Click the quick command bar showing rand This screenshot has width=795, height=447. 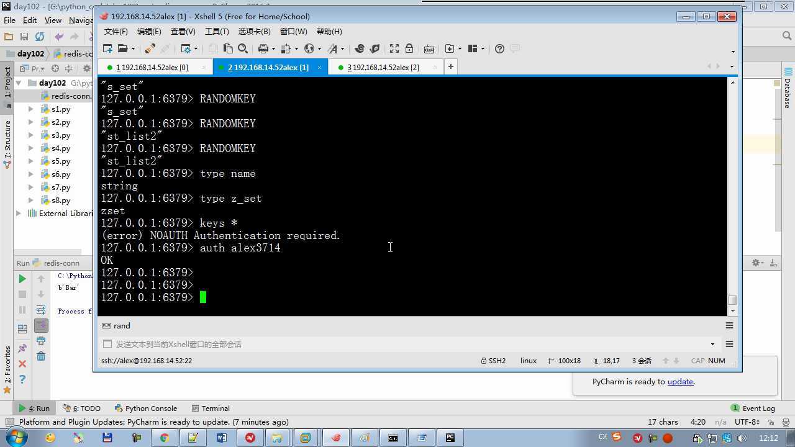pyautogui.click(x=410, y=325)
